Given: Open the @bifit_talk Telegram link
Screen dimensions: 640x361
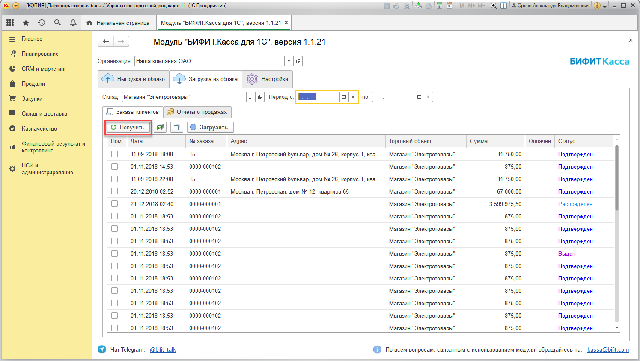Looking at the screenshot, I should pos(163,349).
